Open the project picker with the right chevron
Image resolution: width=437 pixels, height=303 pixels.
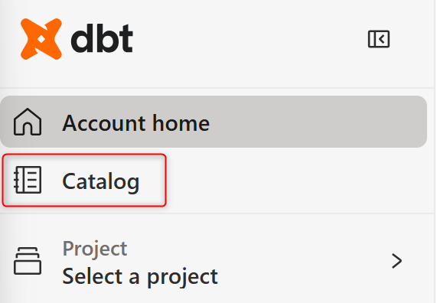coord(396,261)
